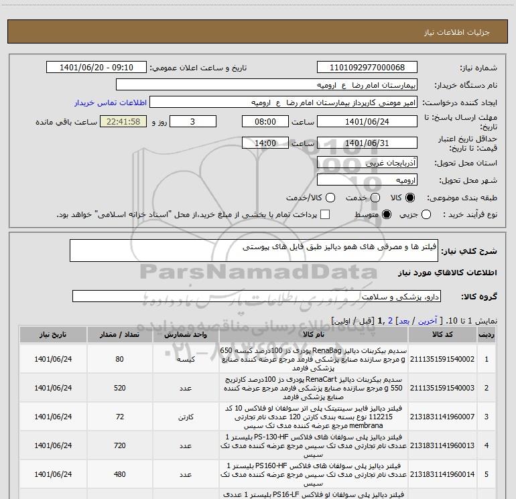
Task: Select the کالا/خدمت radio button
Action: pyautogui.click(x=330, y=198)
